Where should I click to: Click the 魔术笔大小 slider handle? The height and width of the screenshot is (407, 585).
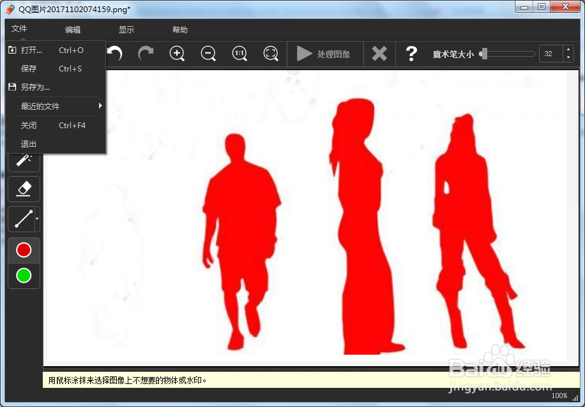click(483, 54)
